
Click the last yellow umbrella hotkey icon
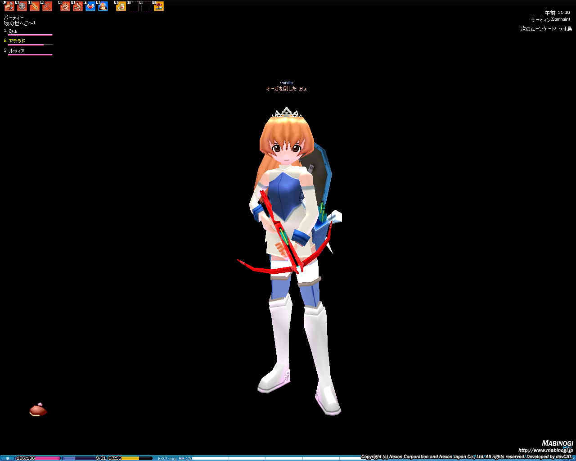tap(159, 6)
